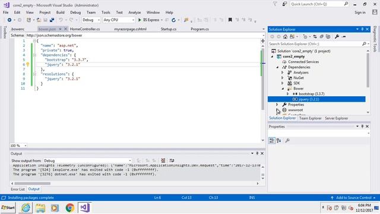Open Properties wrench icon in Solution Explorer
The image size is (380, 214).
(337, 37)
